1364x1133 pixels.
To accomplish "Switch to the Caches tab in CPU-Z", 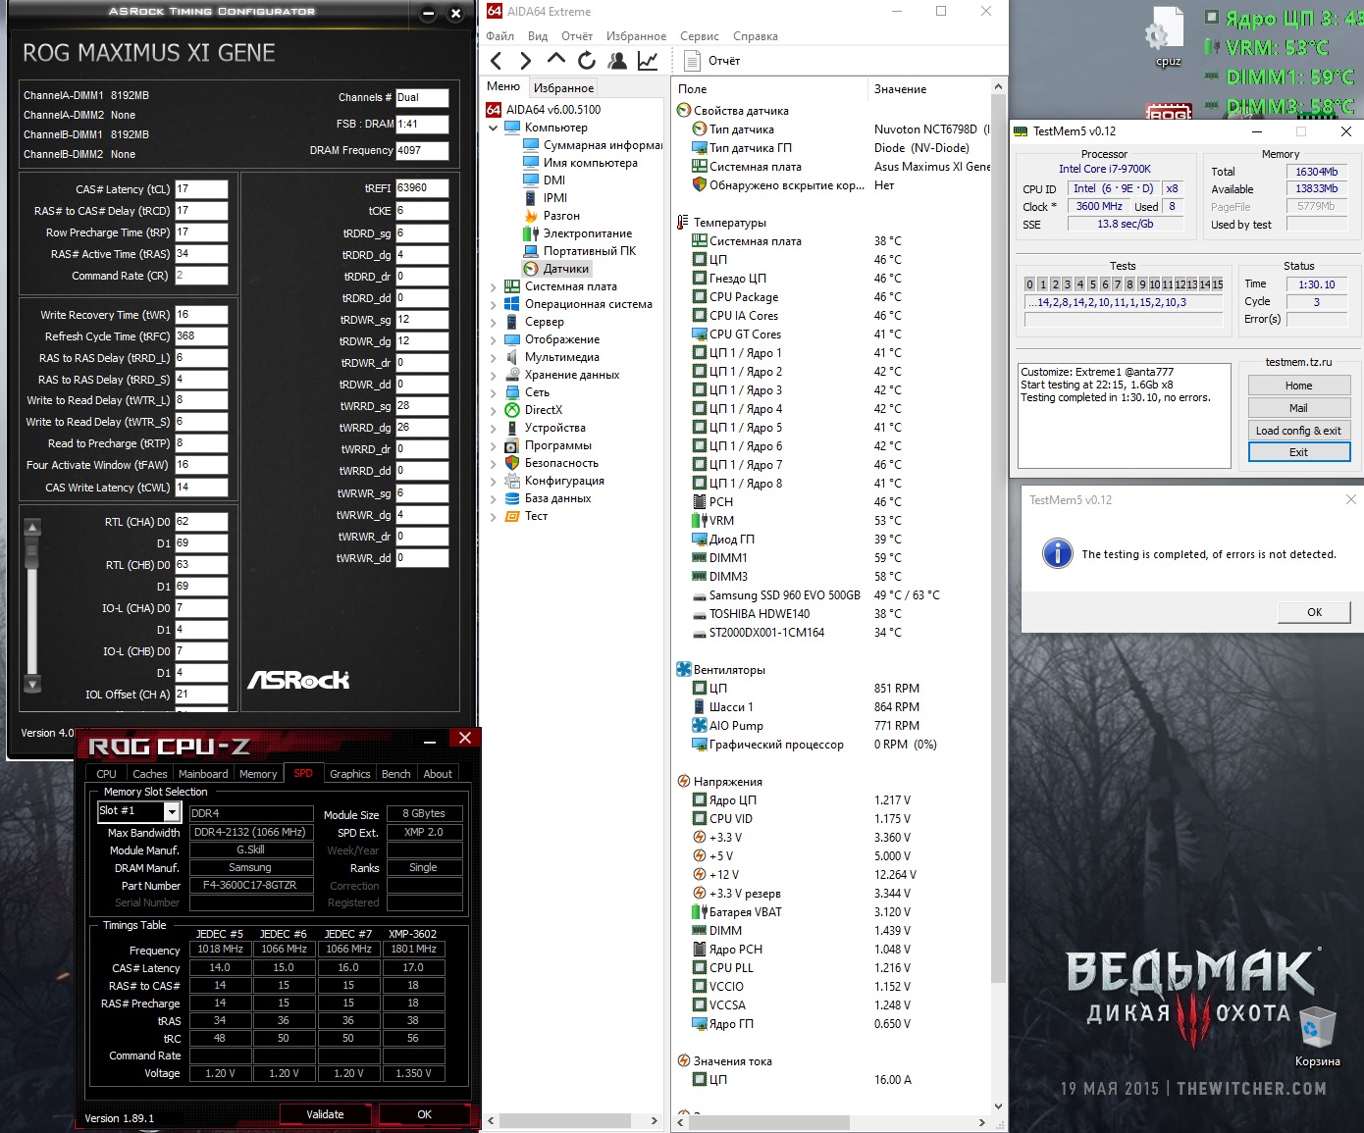I will [x=150, y=774].
